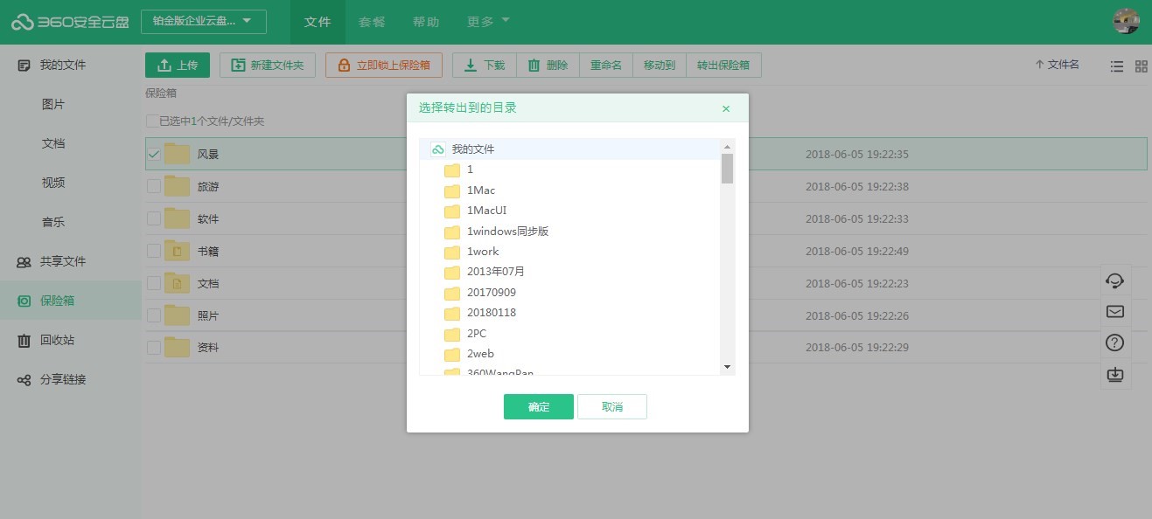
Task: Toggle the select-all files checkbox
Action: pos(152,121)
